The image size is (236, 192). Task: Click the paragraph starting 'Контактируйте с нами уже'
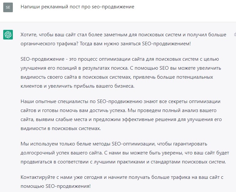122,182
